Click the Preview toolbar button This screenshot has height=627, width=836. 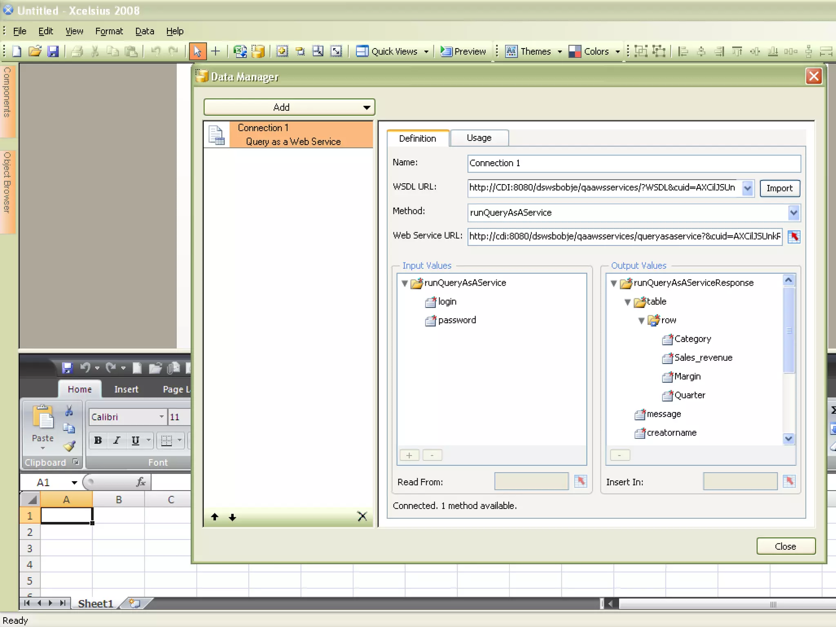pos(463,51)
